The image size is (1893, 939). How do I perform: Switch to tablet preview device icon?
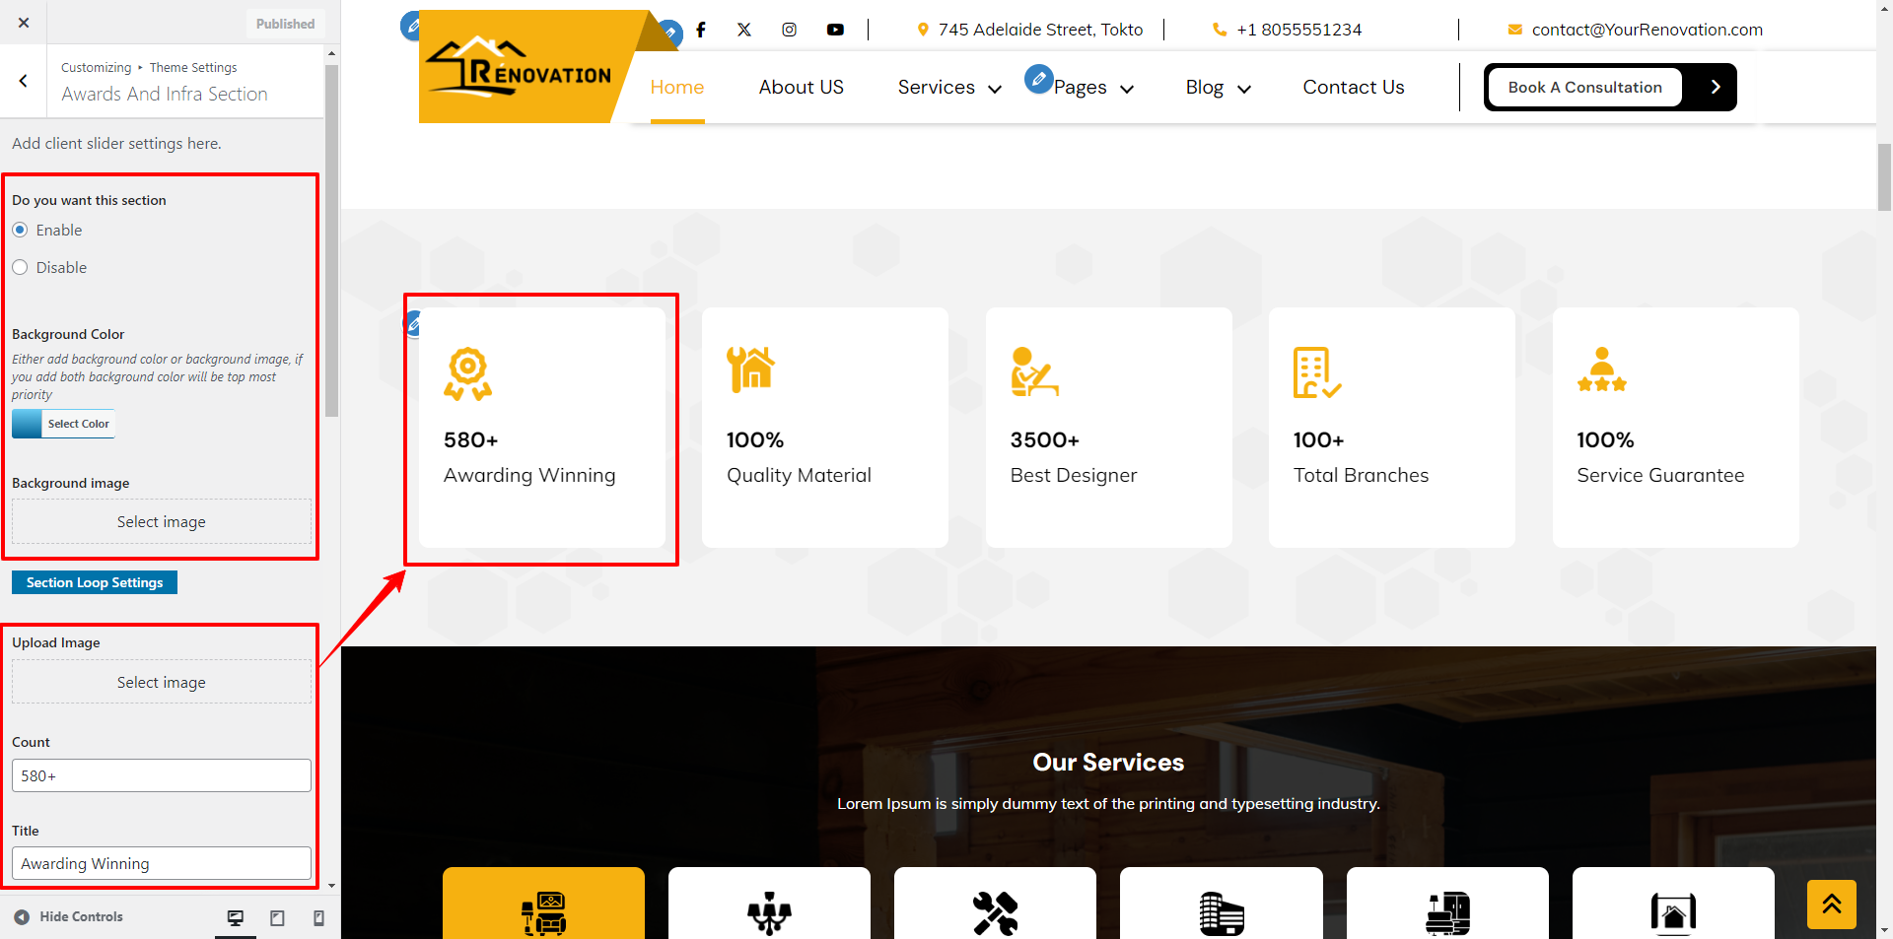click(x=277, y=917)
